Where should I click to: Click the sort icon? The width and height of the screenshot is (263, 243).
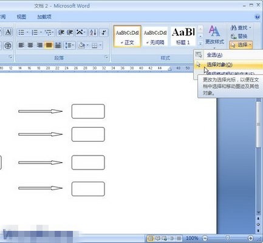(93, 32)
